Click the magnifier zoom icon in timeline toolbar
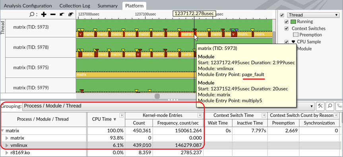 click(32, 14)
